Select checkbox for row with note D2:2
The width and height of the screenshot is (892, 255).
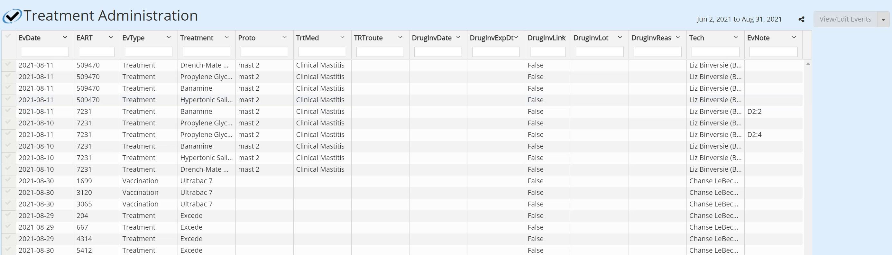[8, 110]
